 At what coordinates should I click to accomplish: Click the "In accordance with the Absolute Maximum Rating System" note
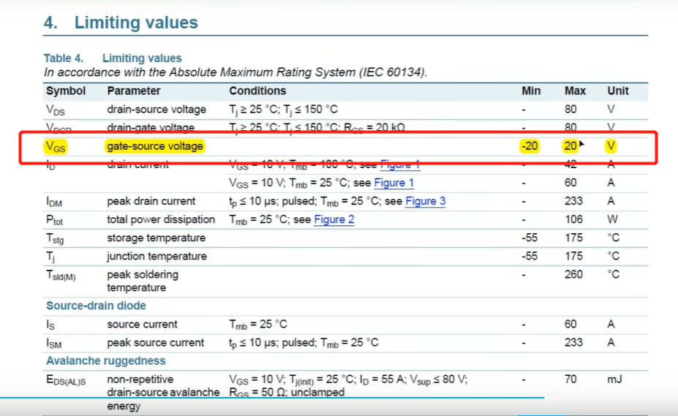point(236,72)
